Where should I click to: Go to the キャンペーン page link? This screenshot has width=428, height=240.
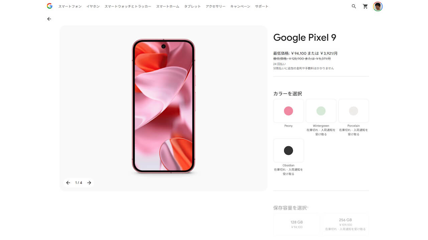coord(240,6)
